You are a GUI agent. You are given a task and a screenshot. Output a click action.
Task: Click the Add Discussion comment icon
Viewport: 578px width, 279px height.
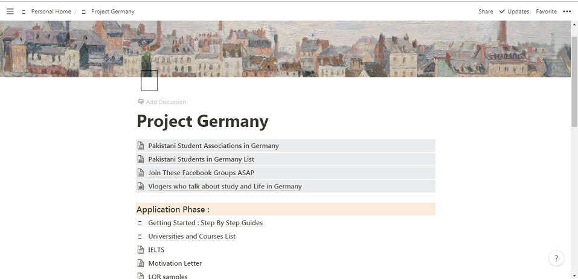point(141,101)
